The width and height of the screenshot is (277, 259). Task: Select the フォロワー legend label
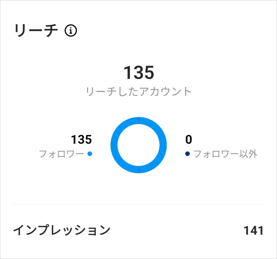tap(61, 154)
